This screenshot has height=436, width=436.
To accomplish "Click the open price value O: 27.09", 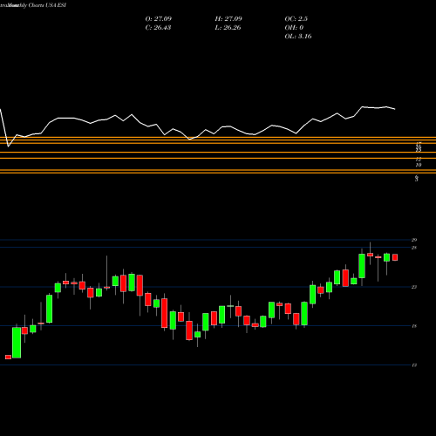I will 159,19.
